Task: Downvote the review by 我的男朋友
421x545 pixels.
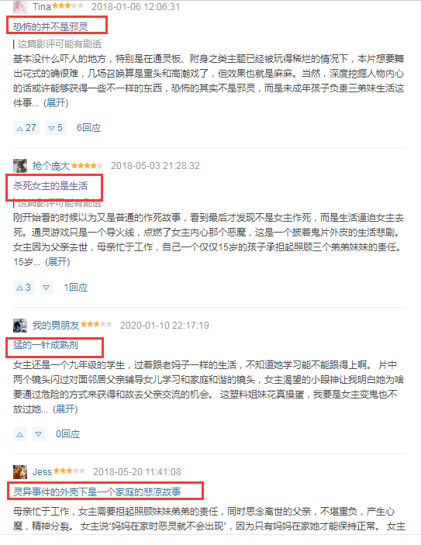Action: pos(39,434)
